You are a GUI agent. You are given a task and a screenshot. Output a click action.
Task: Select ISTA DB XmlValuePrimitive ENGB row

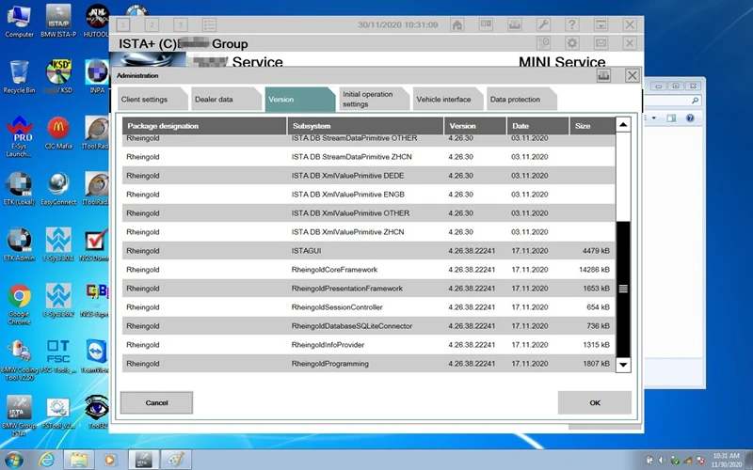368,195
